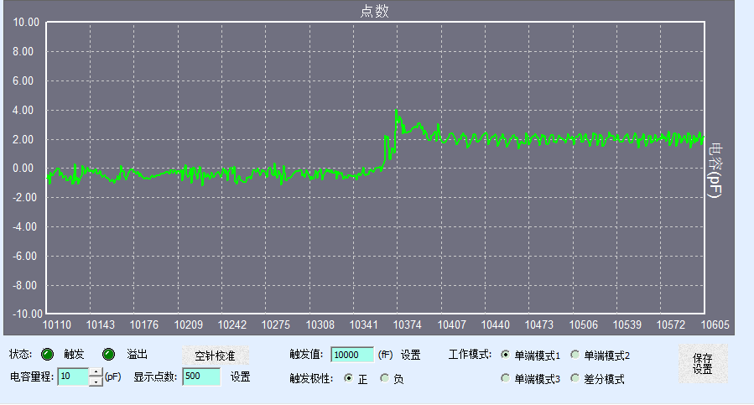Click the 电容量程 value field
Viewport: 754px width, 405px height.
tap(73, 377)
